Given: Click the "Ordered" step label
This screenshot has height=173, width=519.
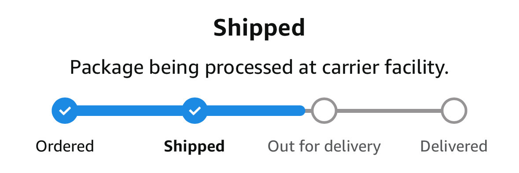Looking at the screenshot, I should (65, 146).
